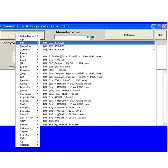
Task: Choose Volvo in the make menu
Action: [x=24, y=138]
